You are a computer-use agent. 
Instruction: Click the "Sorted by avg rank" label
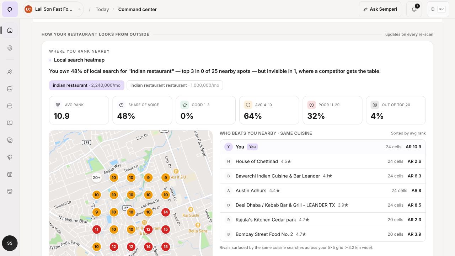pyautogui.click(x=408, y=133)
